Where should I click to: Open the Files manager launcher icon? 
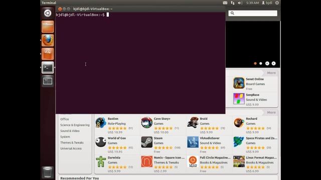click(x=48, y=26)
